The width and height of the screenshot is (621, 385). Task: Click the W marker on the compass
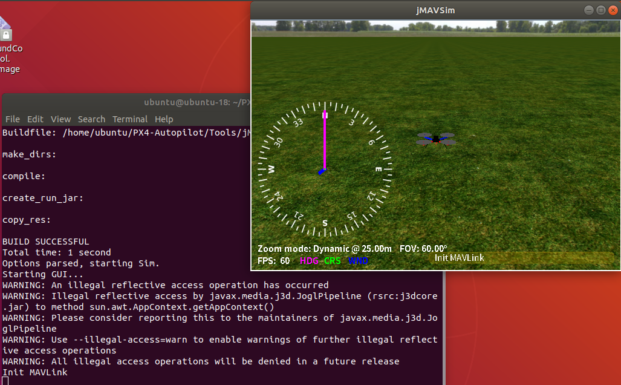(x=271, y=169)
